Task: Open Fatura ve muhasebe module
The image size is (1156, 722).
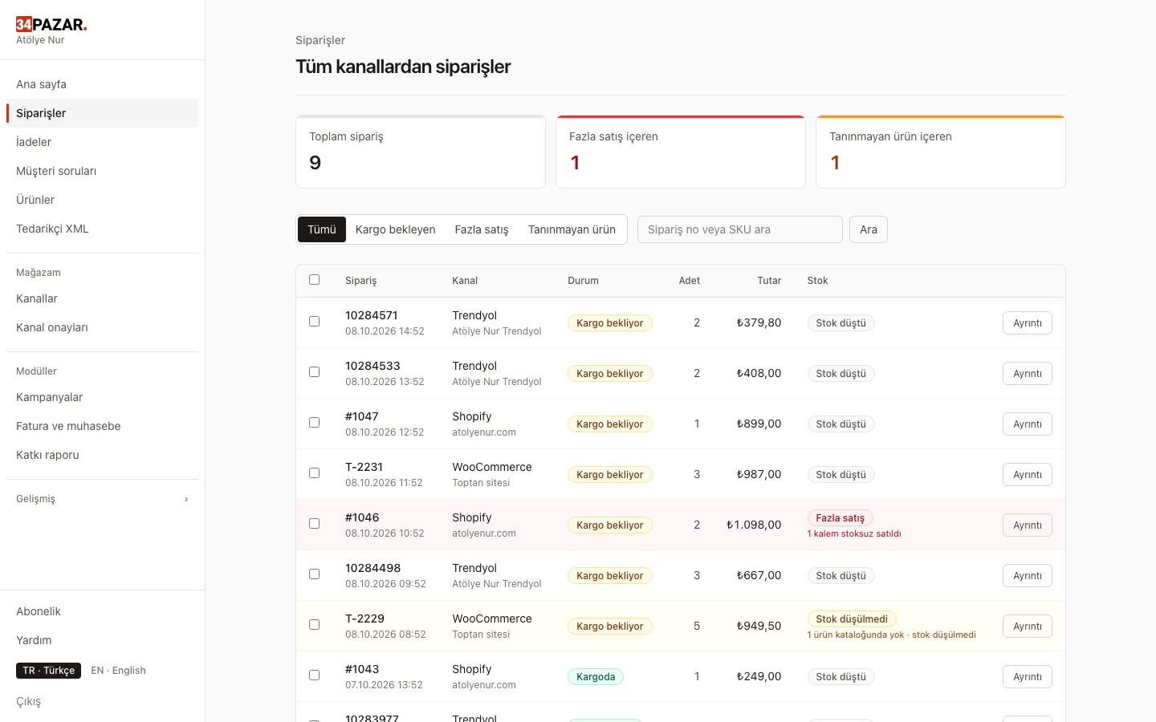Action: point(102,426)
